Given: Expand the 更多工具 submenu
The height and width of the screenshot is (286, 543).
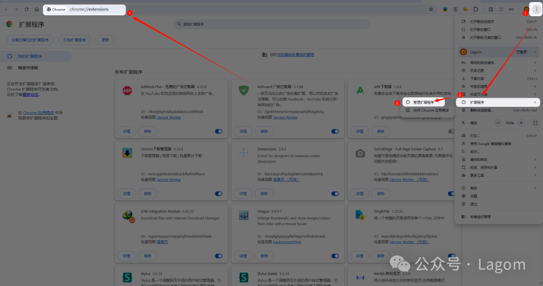Looking at the screenshot, I should 499,175.
